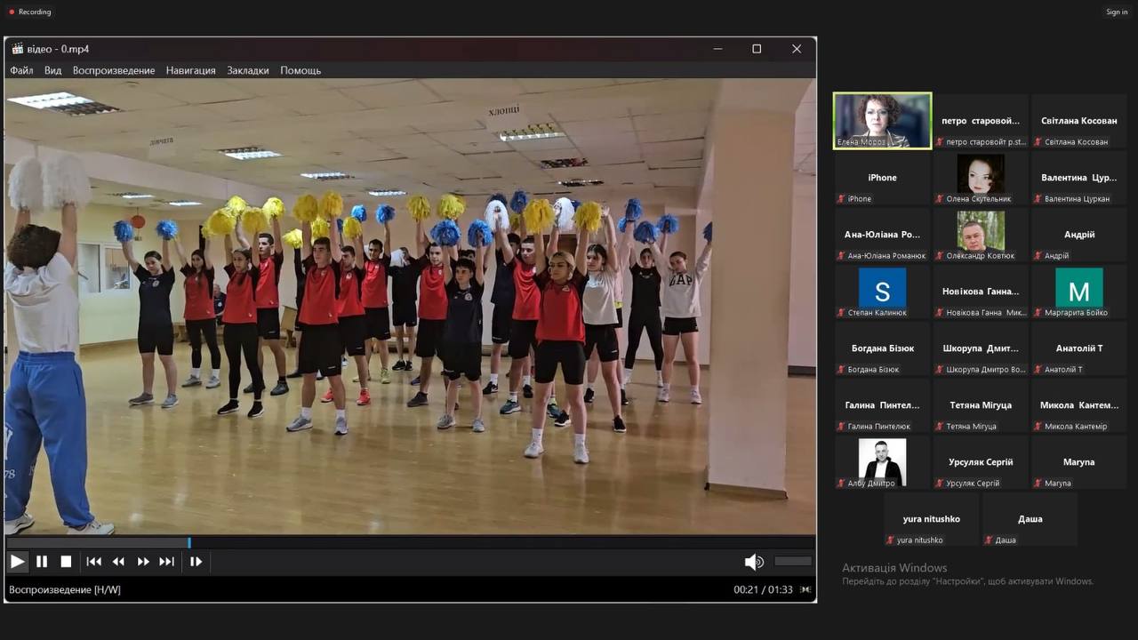Image resolution: width=1138 pixels, height=640 pixels.
Task: Open the Файл menu
Action: pyautogui.click(x=21, y=70)
